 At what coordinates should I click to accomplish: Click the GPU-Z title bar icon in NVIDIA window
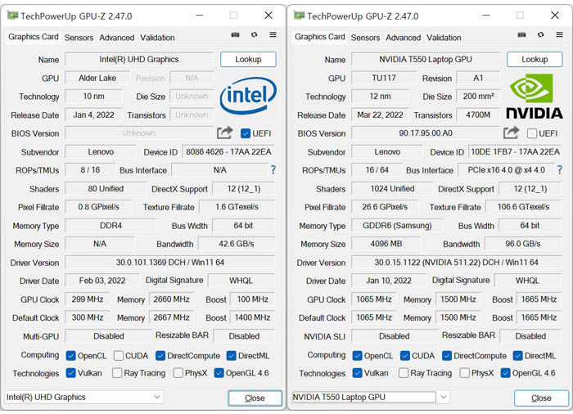coord(300,16)
